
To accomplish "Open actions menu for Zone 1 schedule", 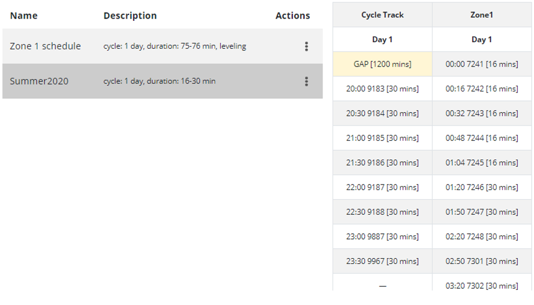I will point(306,46).
